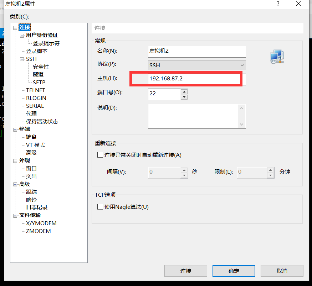Viewport: 312px width, 286px height.
Task: Collapse the 用户身份验证 tree node
Action: pos(22,36)
